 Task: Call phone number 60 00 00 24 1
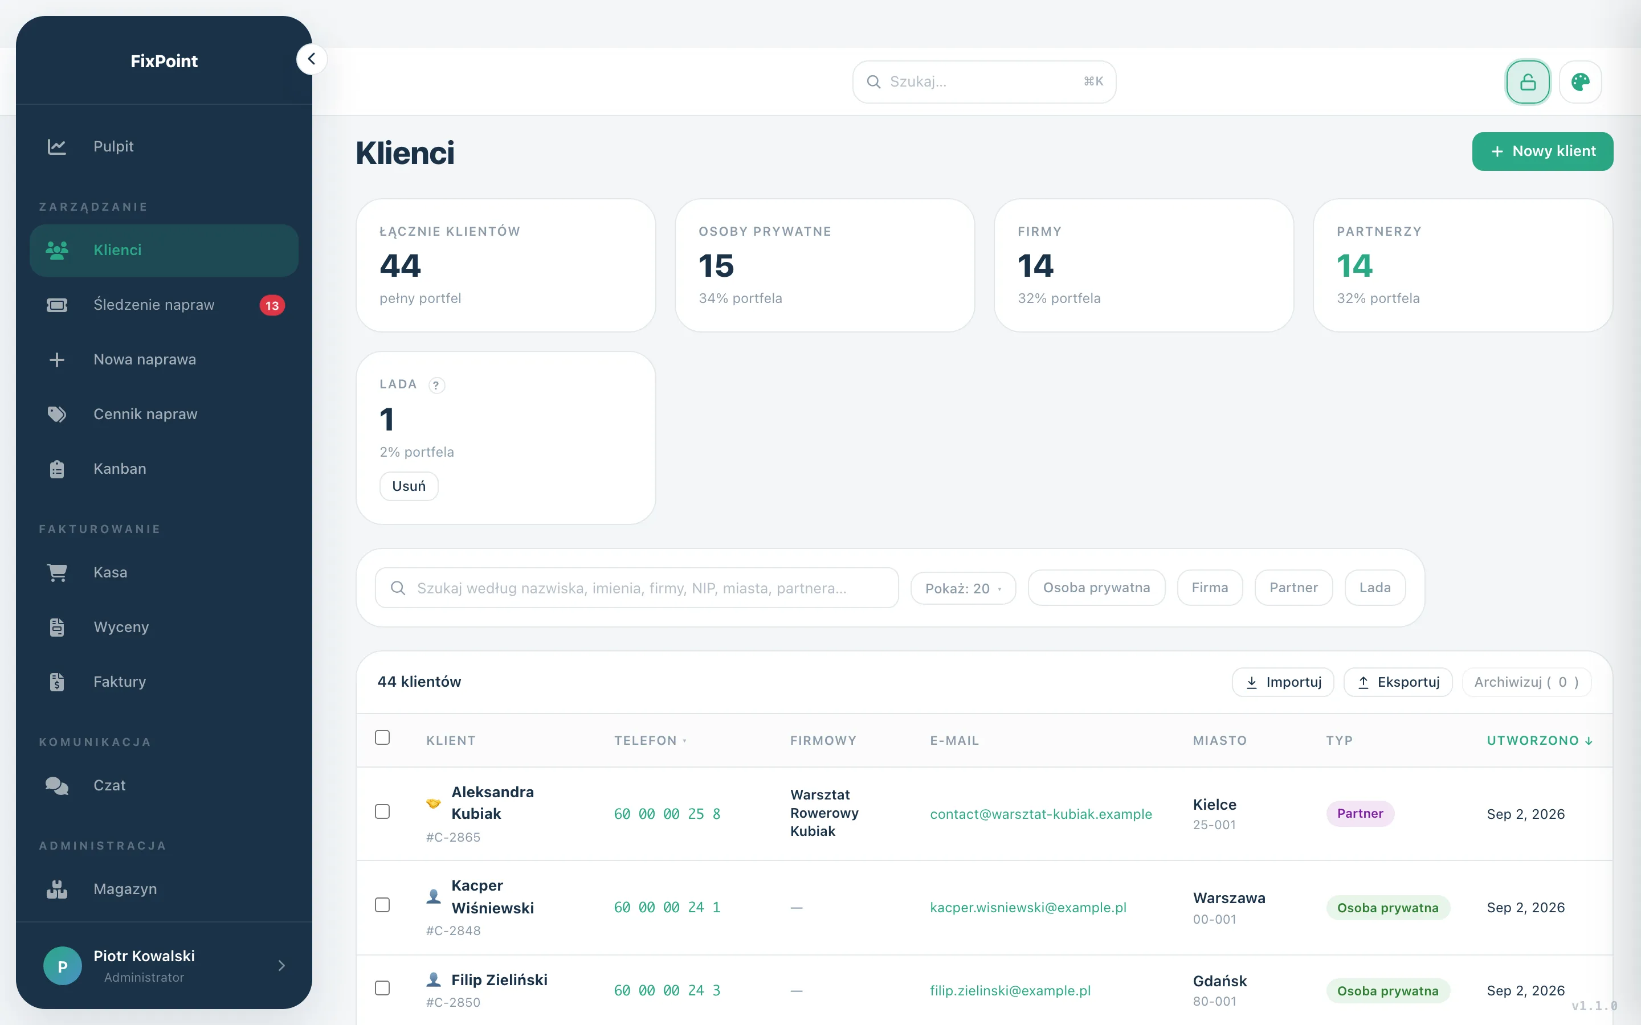pyautogui.click(x=667, y=908)
